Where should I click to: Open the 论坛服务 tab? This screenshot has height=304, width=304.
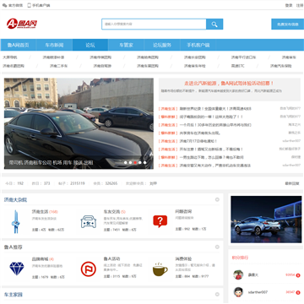[x=162, y=45]
